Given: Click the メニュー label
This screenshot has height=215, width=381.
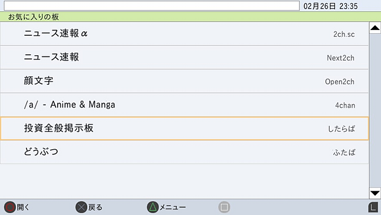Looking at the screenshot, I should [x=173, y=207].
